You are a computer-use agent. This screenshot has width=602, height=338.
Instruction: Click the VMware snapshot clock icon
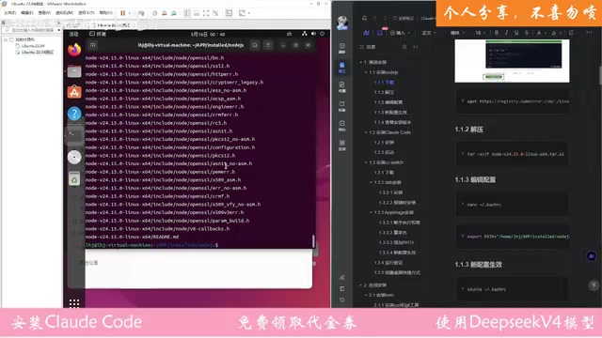154,13
